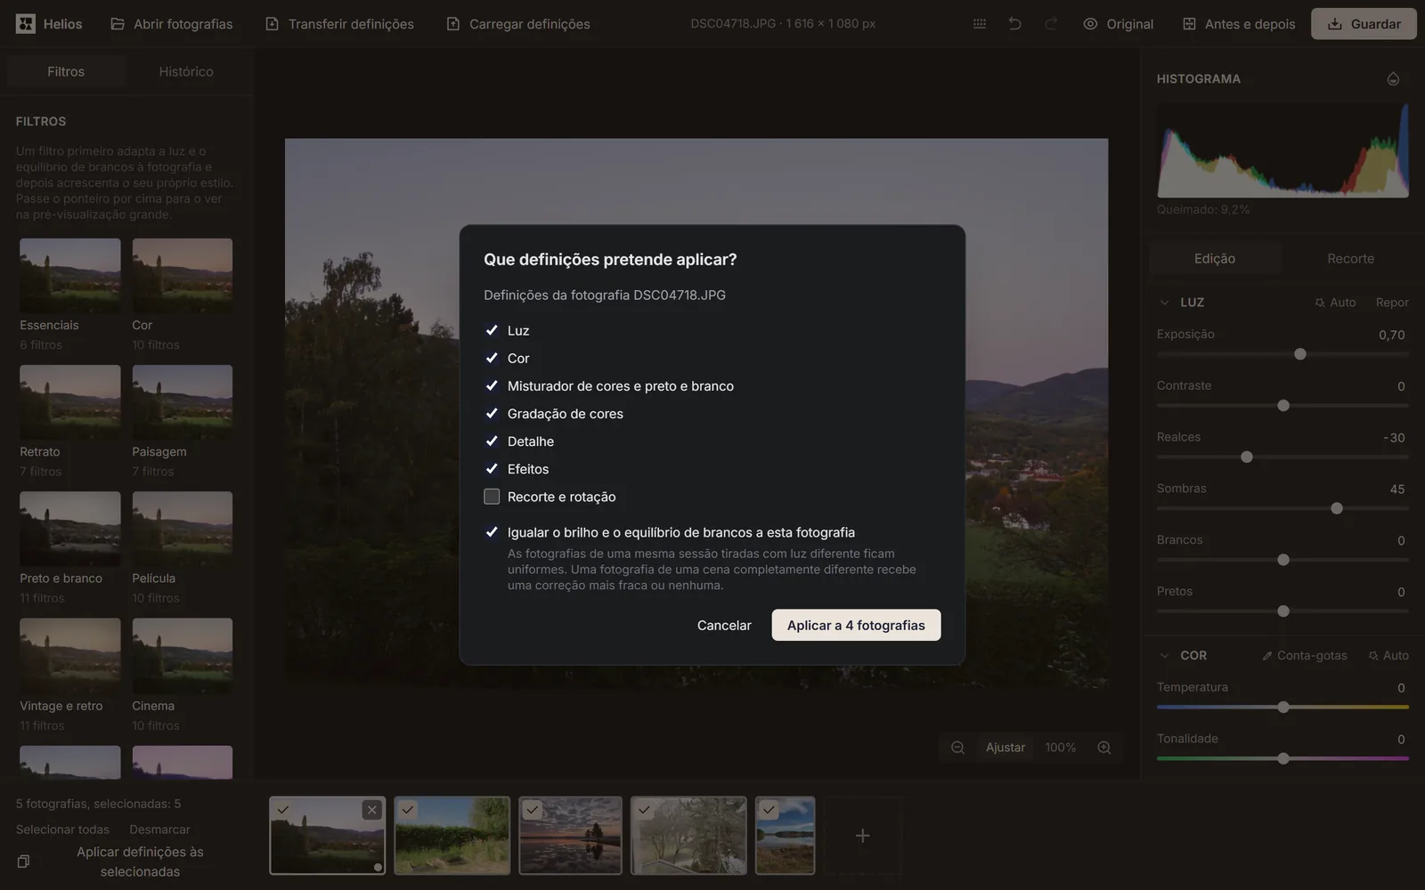Click the Exposição slider handle
The height and width of the screenshot is (890, 1425).
[1300, 354]
